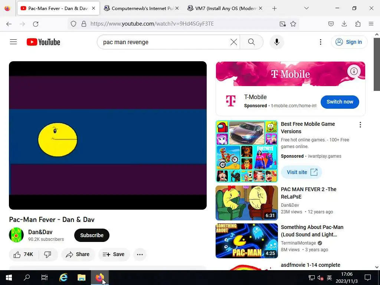The image size is (380, 285).
Task: Click the address bar URL field
Action: point(183,24)
